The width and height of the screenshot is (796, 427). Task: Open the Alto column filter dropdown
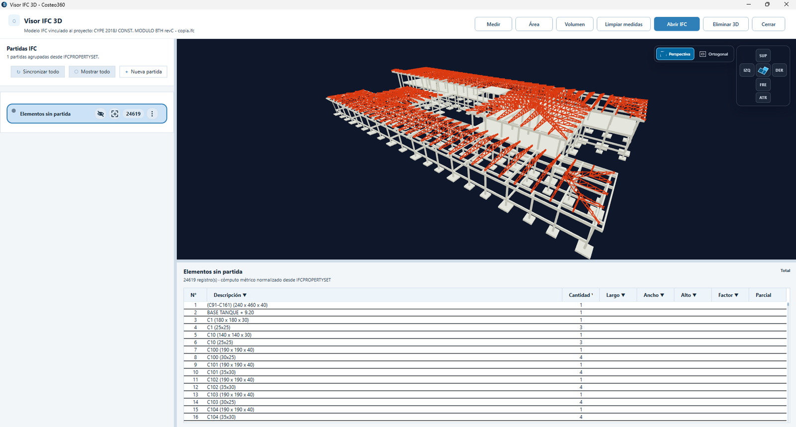point(695,295)
